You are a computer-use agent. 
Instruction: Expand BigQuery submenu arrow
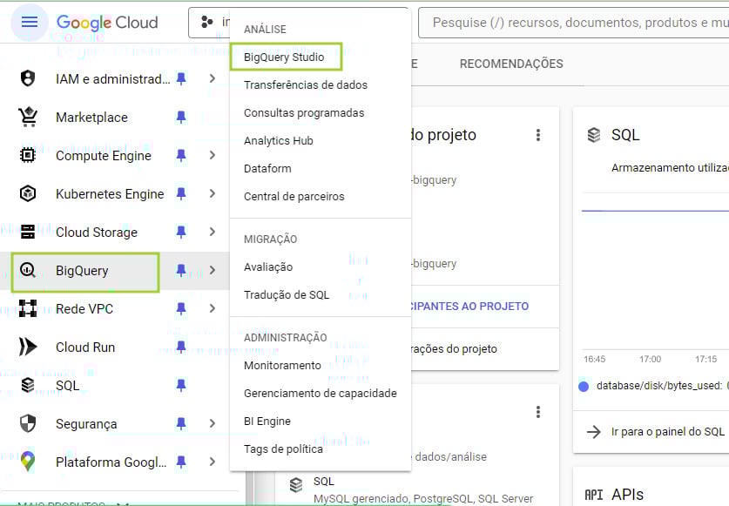pyautogui.click(x=213, y=270)
